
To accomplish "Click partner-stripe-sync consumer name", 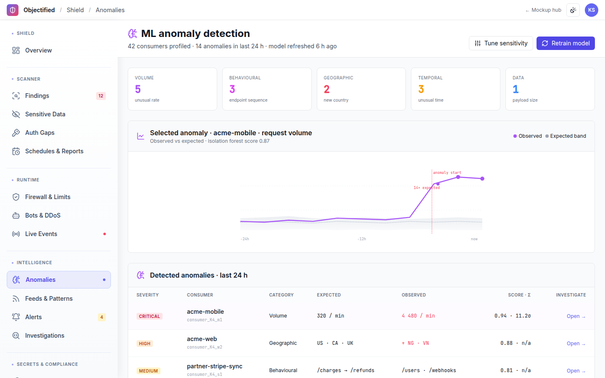I will coord(215,366).
